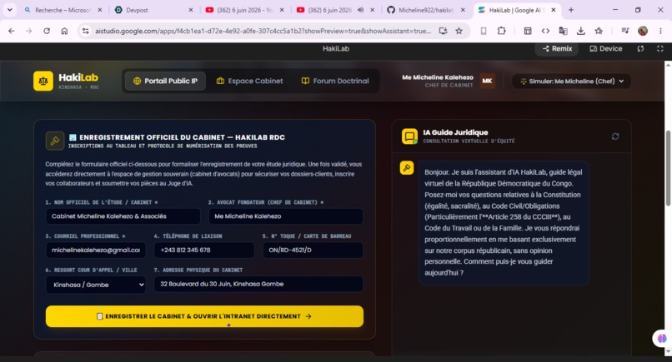Edit the N° Toque / Carte de barreau field
Screen dimensions: 672x362
[x=313, y=250]
